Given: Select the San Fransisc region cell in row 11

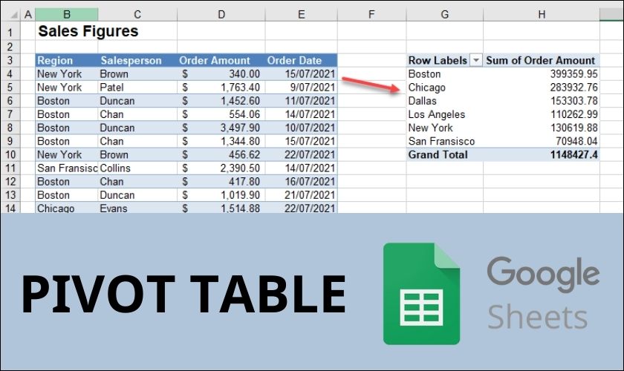Looking at the screenshot, I should (66, 168).
